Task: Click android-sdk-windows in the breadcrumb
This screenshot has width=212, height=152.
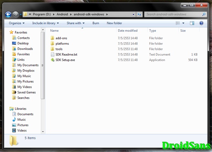Action: coord(89,14)
